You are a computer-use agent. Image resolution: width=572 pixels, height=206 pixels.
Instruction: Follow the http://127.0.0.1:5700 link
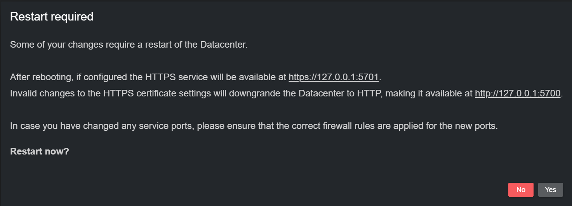pos(518,93)
